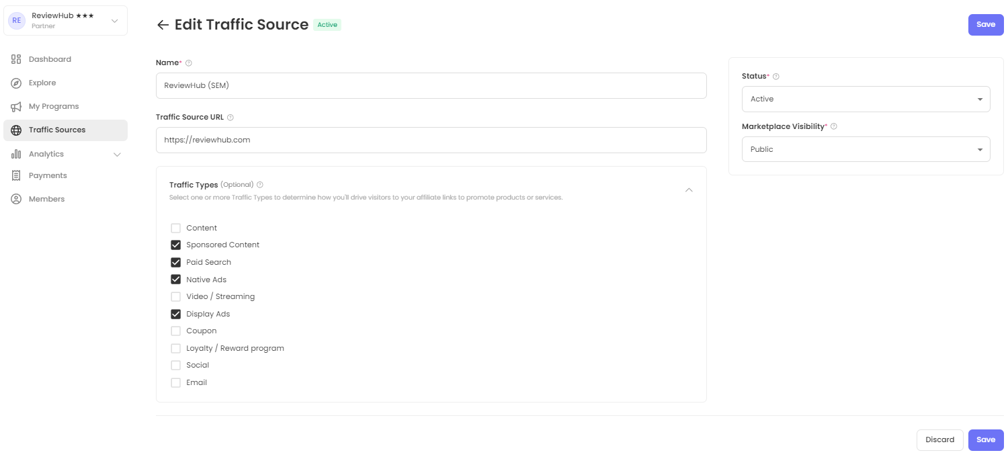Tick the Coupon traffic type checkbox

point(176,331)
